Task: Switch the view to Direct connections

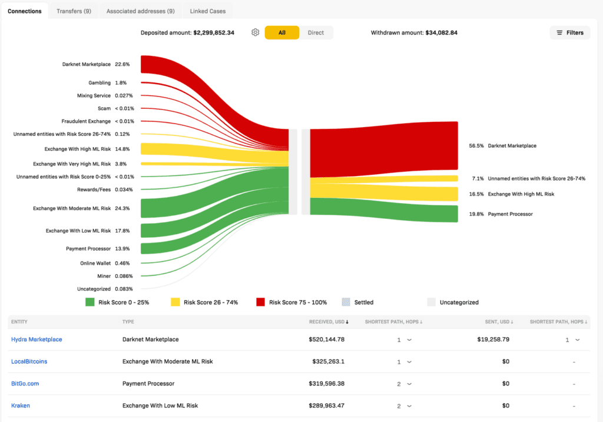Action: click(x=316, y=32)
